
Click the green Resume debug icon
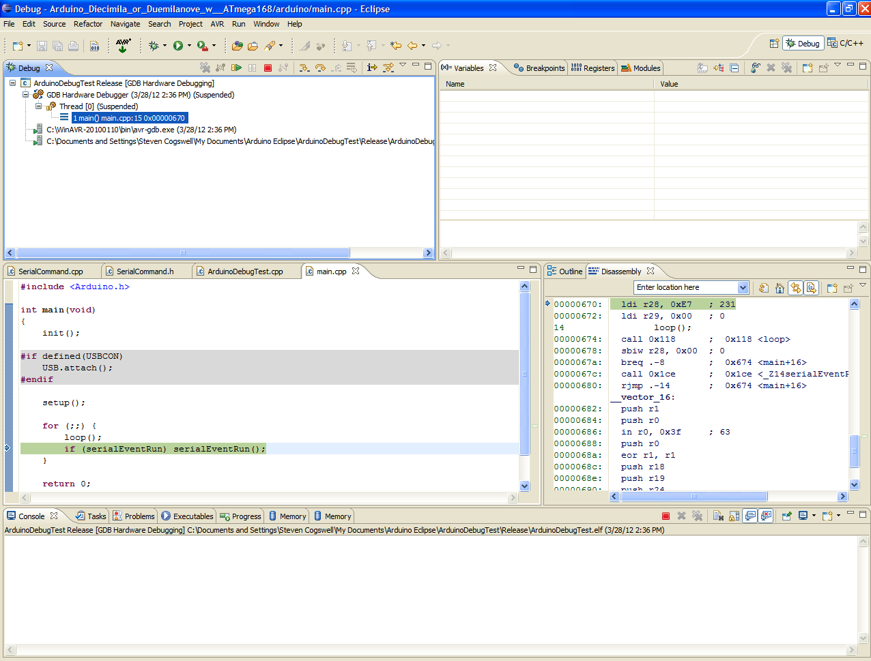[236, 68]
